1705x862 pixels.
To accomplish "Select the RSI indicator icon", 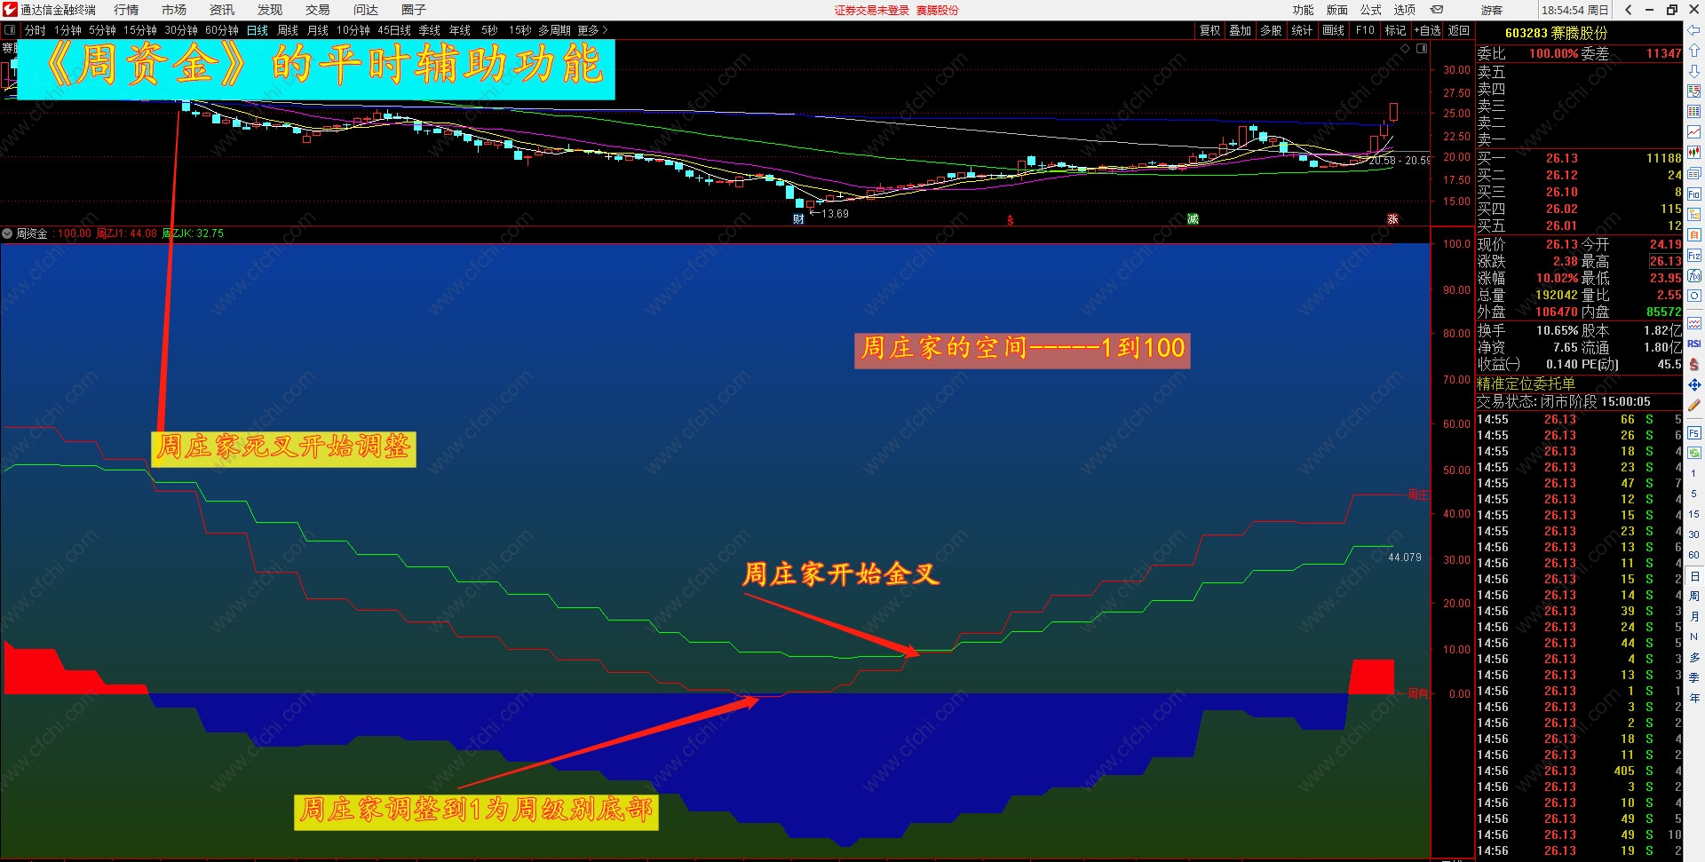I will click(1693, 344).
